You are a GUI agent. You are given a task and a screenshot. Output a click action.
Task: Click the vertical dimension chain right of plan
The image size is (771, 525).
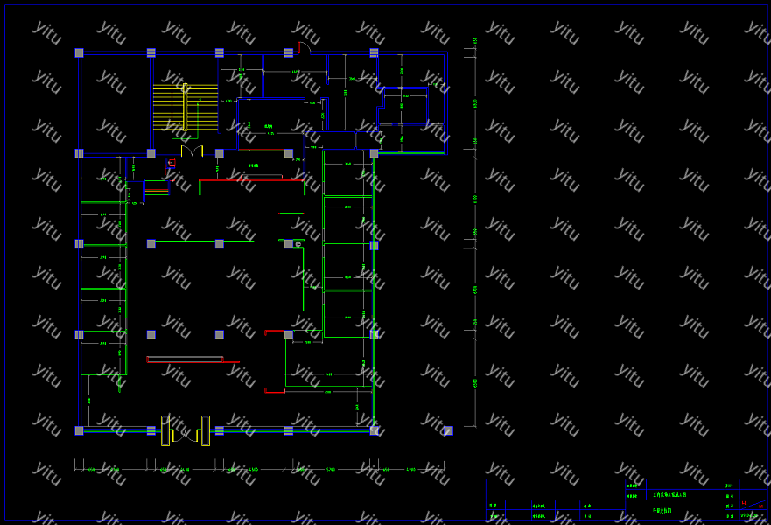tap(475, 236)
